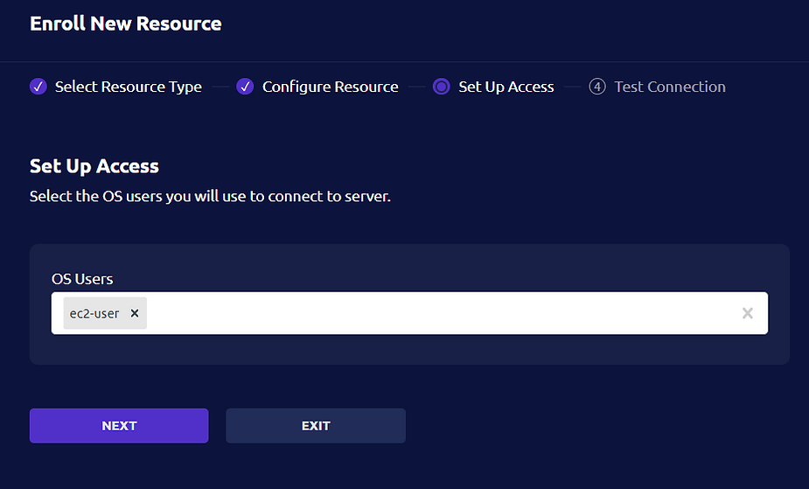This screenshot has height=489, width=809.
Task: Click the NEXT button
Action: coord(119,425)
